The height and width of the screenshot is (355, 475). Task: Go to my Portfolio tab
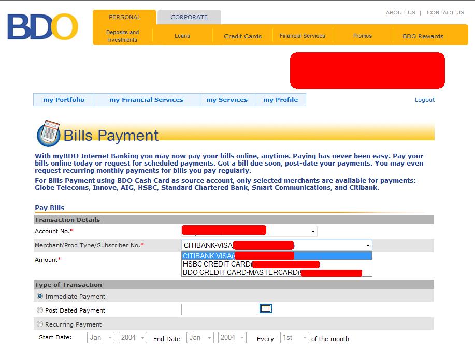(x=64, y=100)
